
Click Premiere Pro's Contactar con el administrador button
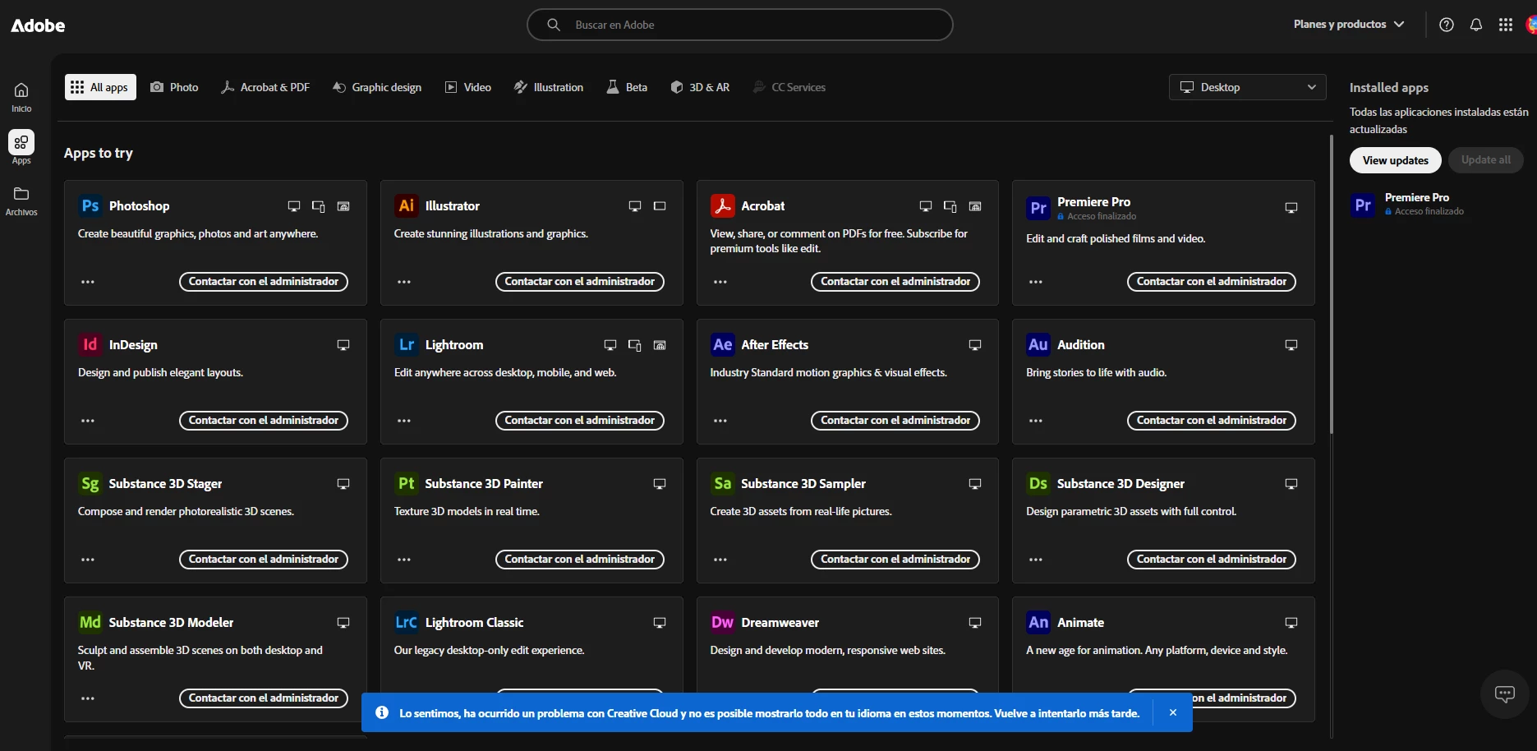[x=1212, y=282]
